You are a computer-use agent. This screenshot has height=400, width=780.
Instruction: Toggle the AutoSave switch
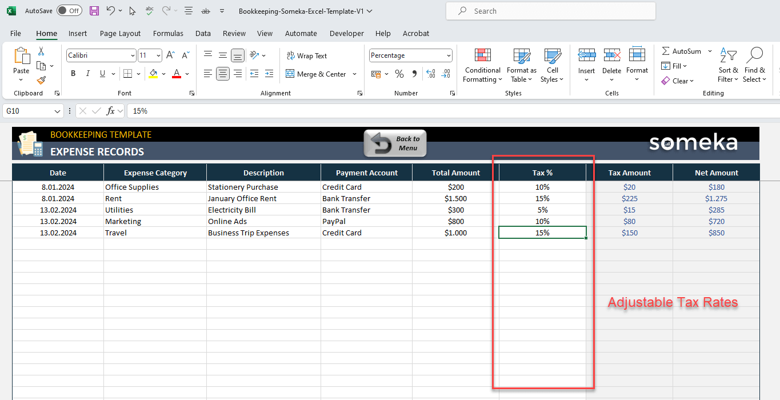69,11
